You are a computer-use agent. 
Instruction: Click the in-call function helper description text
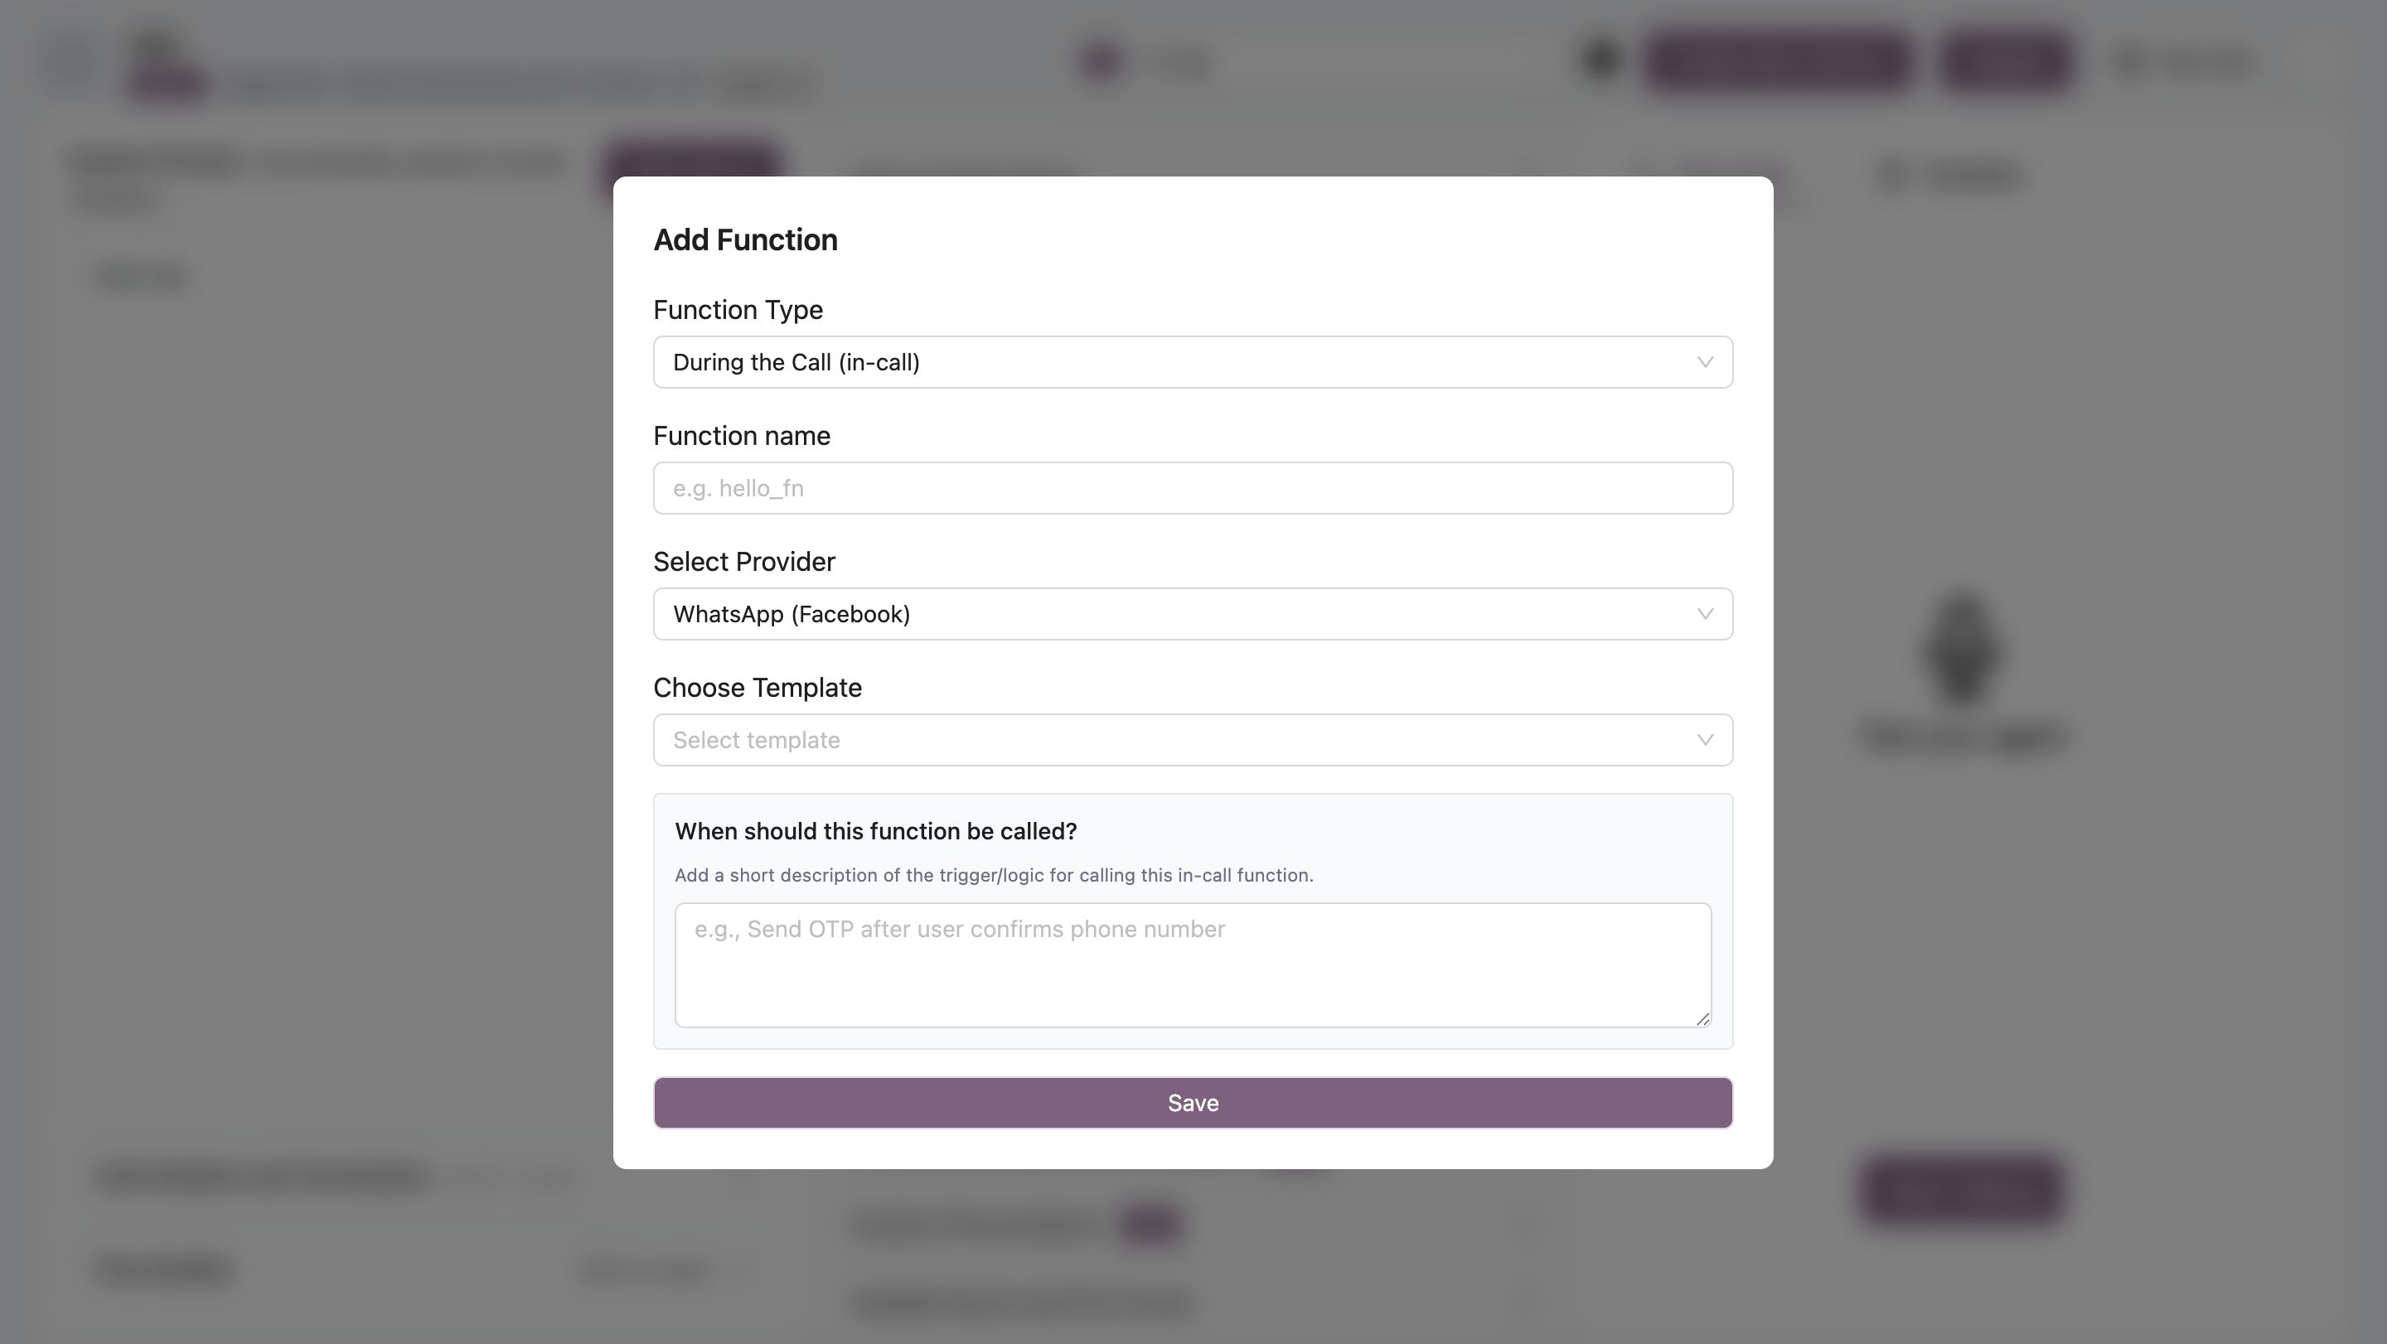tap(994, 875)
